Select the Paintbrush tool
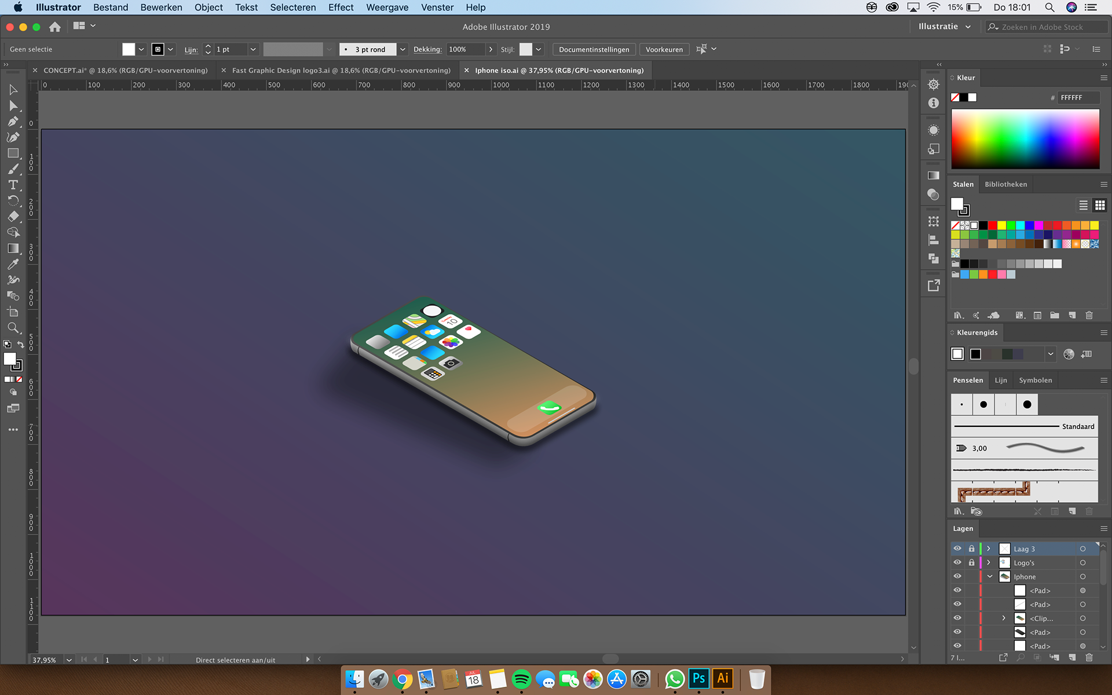 pos(13,169)
